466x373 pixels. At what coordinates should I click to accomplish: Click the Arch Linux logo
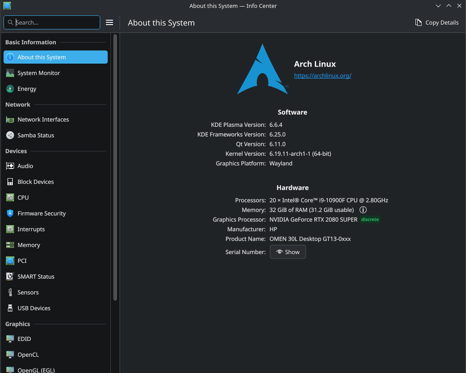click(x=262, y=69)
